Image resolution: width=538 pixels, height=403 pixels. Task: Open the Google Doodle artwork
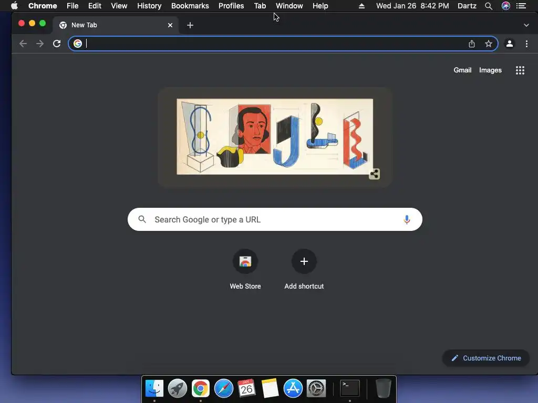click(275, 137)
